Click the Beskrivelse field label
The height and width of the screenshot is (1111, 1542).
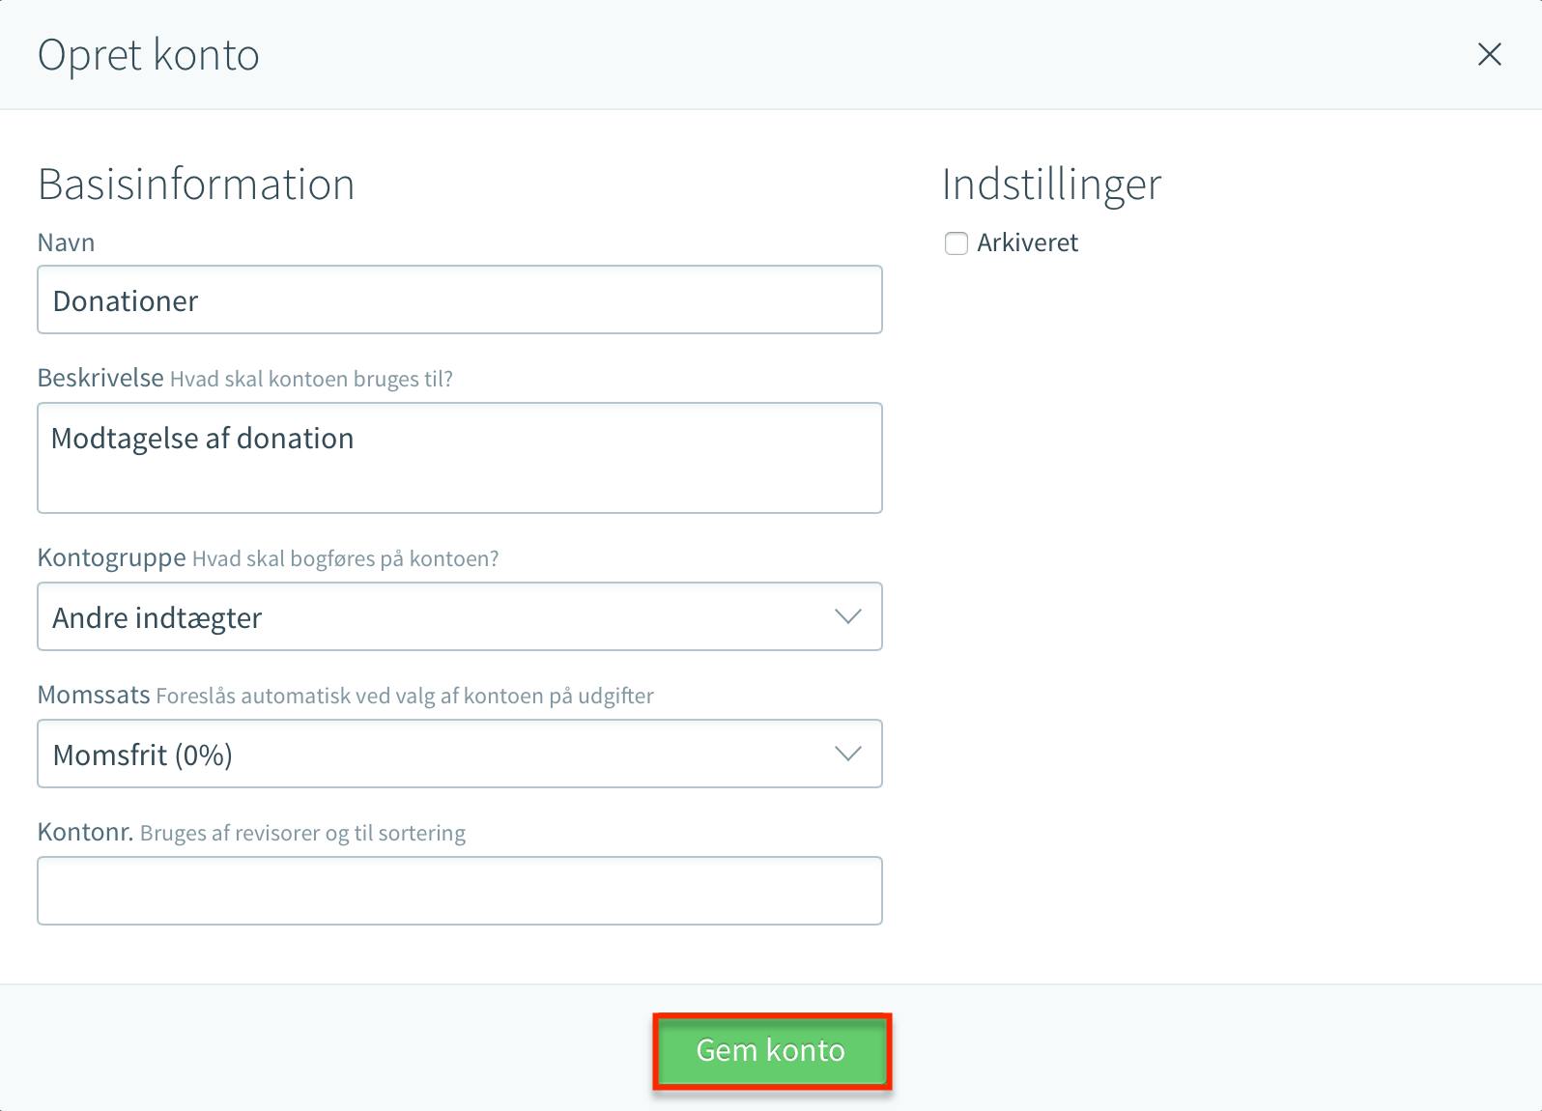tap(100, 378)
